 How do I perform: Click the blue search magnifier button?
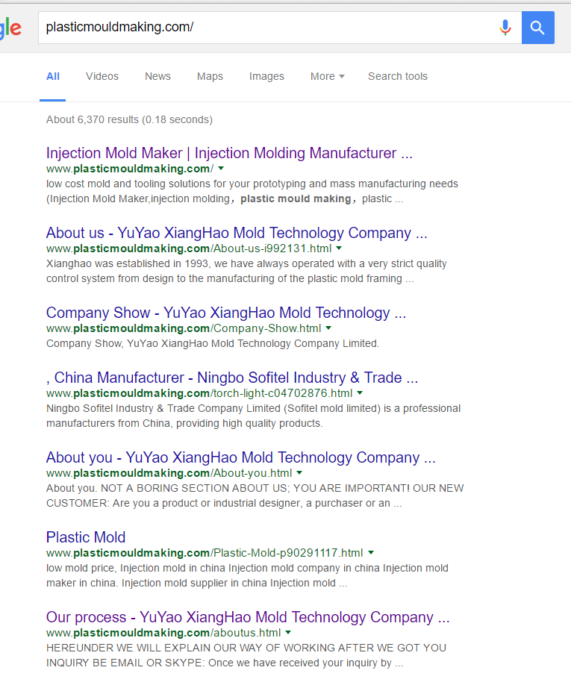pos(538,28)
